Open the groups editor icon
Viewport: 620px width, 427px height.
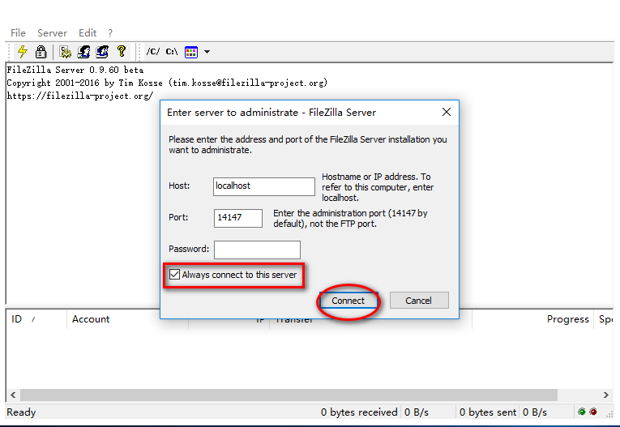coord(102,51)
